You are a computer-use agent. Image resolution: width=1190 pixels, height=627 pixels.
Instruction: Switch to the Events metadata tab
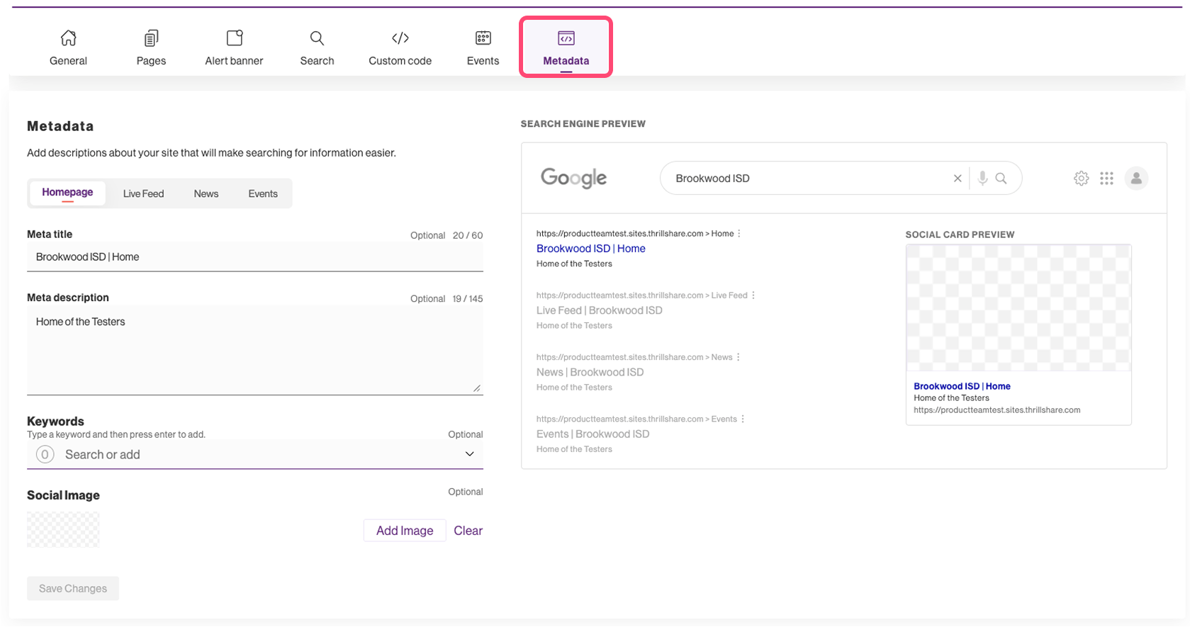click(263, 193)
